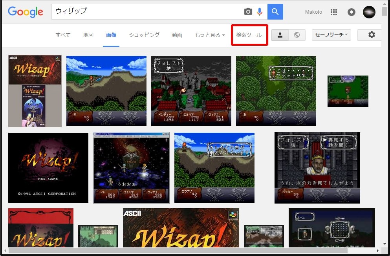Image resolution: width=390 pixels, height=256 pixels.
Task: Open the red-banner Wizap! image in bottom row
Action: 41,228
